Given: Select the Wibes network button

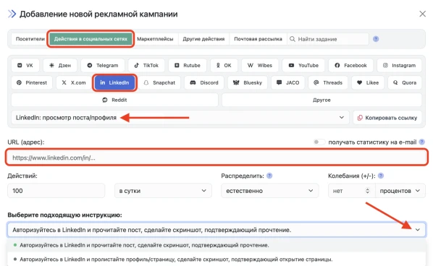Looking at the screenshot, I should tap(260, 65).
